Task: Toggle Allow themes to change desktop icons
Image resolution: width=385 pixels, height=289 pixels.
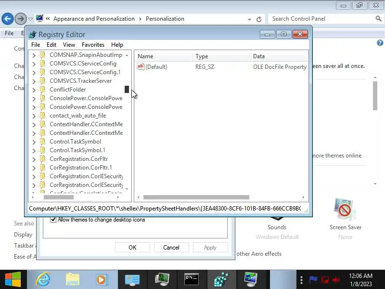Action: [x=53, y=220]
